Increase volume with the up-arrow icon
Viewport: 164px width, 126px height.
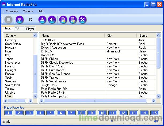click(x=42, y=20)
